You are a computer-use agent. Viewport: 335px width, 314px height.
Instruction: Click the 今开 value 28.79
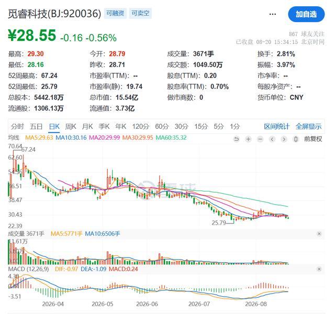(117, 54)
